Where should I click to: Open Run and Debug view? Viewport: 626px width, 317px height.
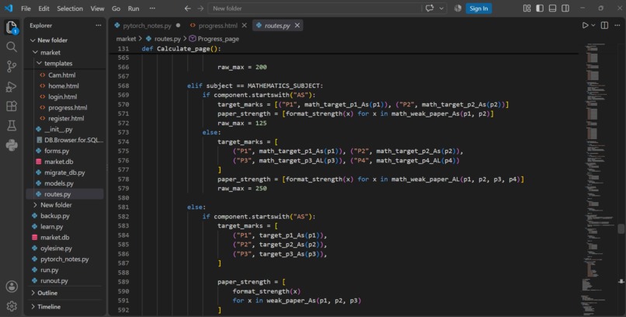pos(12,86)
